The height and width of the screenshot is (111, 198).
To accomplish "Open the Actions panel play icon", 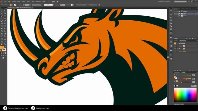I will coord(171,38).
